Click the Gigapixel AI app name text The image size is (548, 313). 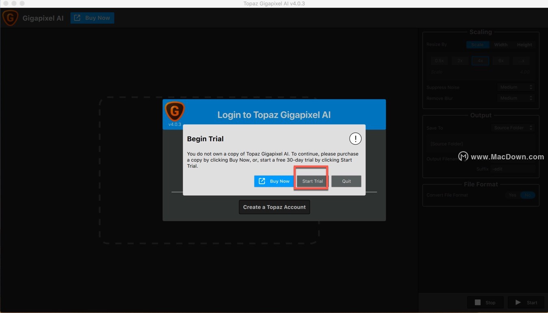click(43, 18)
